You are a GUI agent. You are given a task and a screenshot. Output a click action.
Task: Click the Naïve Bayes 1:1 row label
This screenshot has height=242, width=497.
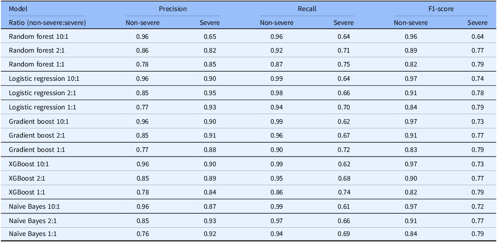click(x=33, y=235)
